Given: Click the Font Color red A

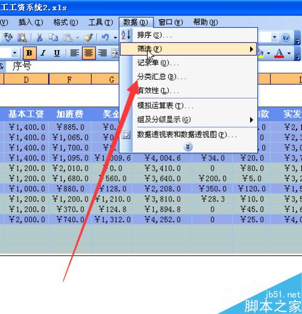Looking at the screenshot, I should coord(279,53).
